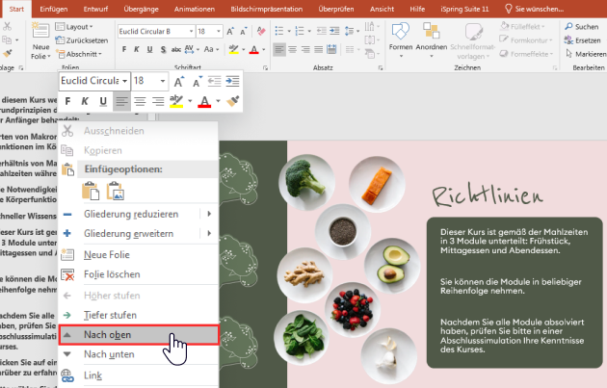Click paste option keep source formatting icon
Screen dimensions: 607x388
click(73, 190)
